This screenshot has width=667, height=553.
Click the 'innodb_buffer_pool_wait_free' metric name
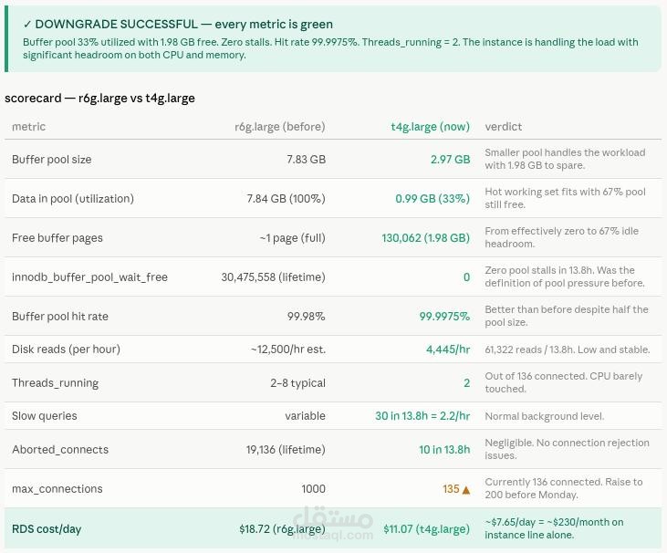tap(89, 277)
